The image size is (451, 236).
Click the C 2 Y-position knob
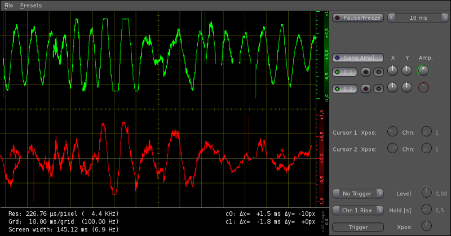tap(406, 87)
